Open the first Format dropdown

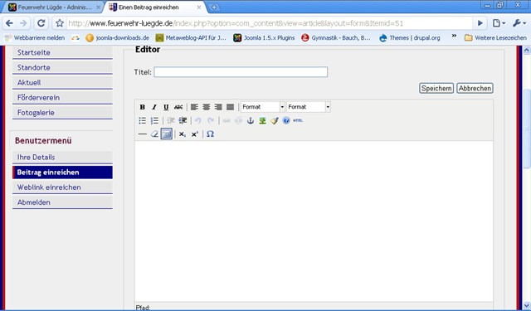point(263,107)
